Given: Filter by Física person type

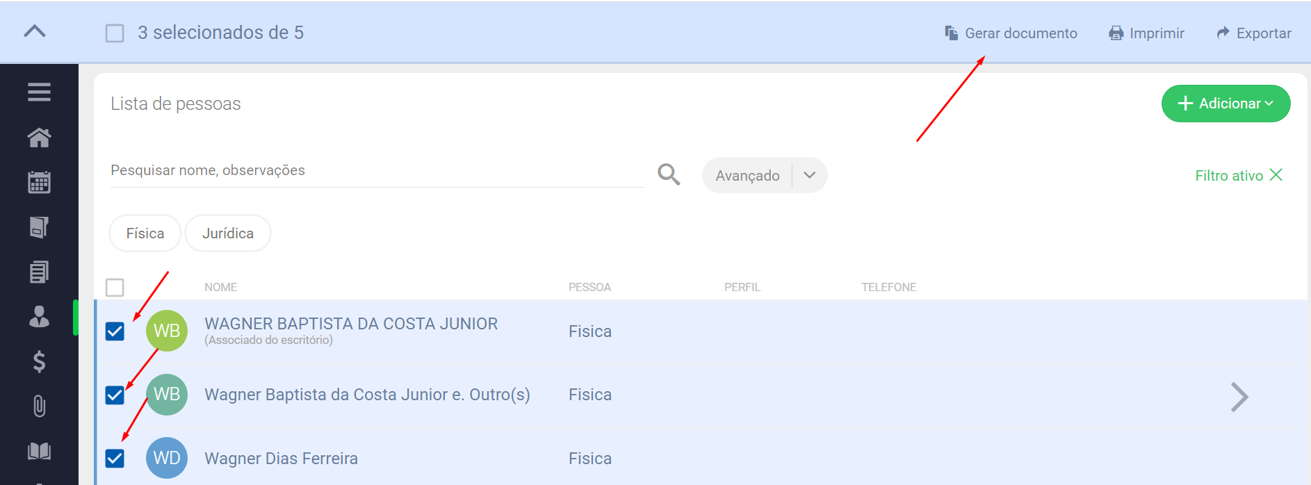Looking at the screenshot, I should tap(145, 233).
